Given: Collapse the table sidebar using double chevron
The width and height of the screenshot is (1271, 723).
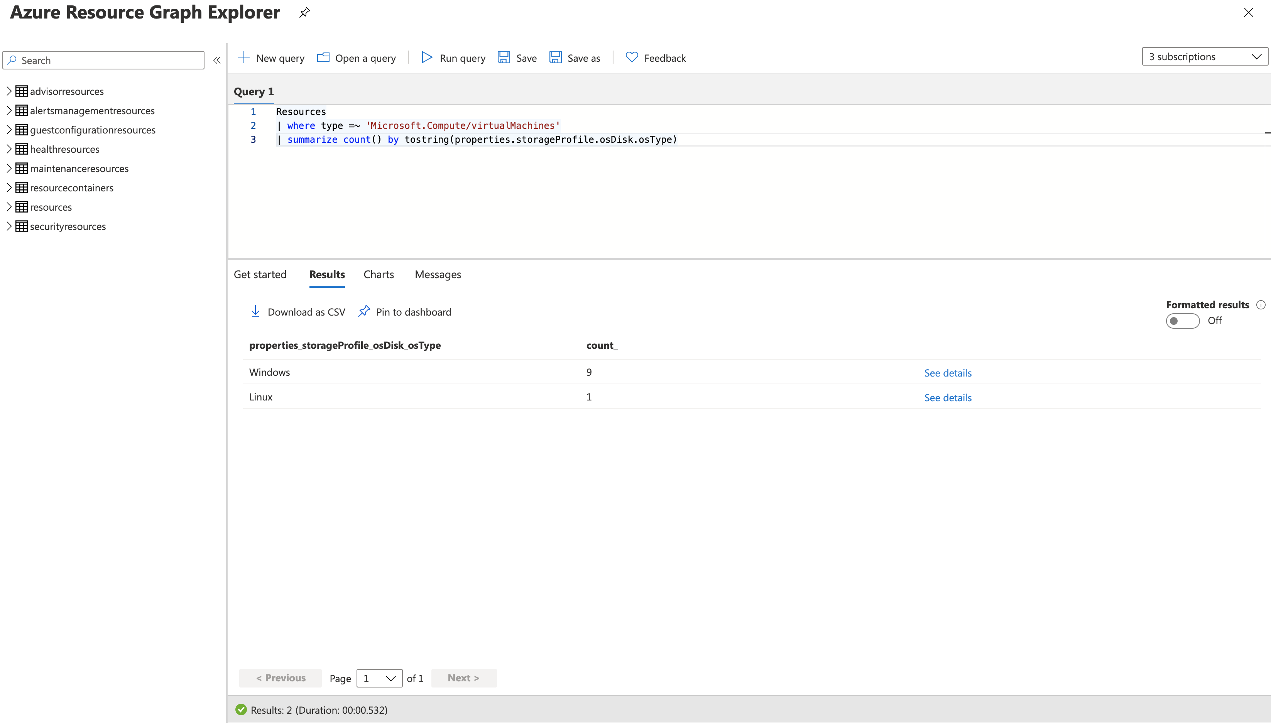Looking at the screenshot, I should coord(217,60).
